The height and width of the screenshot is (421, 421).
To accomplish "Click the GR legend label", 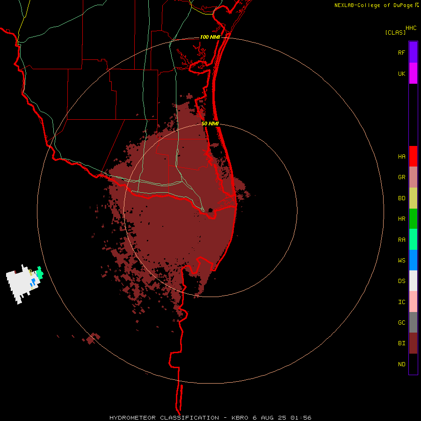I will pos(401,177).
